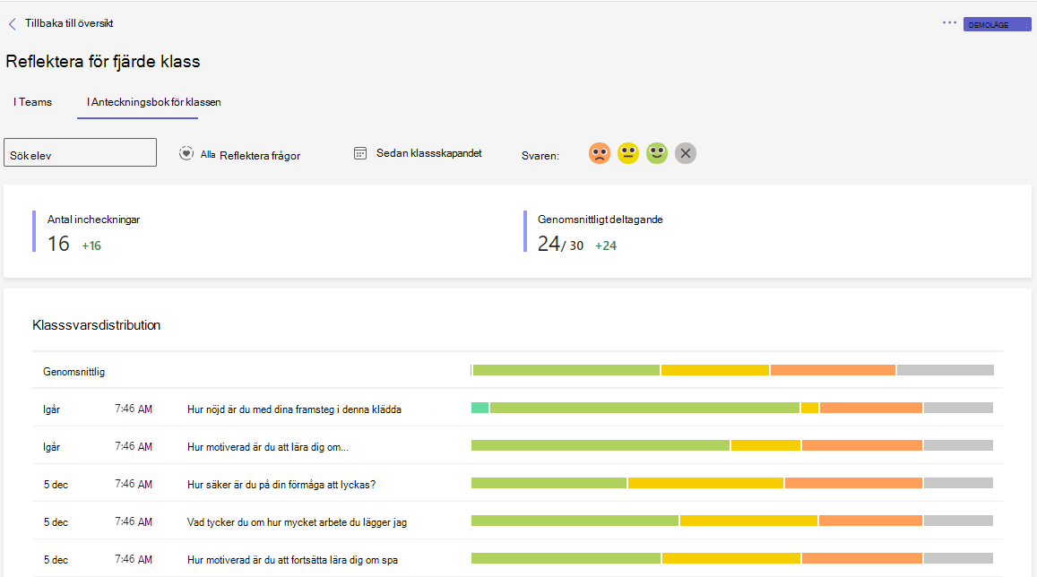This screenshot has width=1037, height=577.
Task: Click green segment of the Genomsnittlig bar
Action: (x=566, y=370)
